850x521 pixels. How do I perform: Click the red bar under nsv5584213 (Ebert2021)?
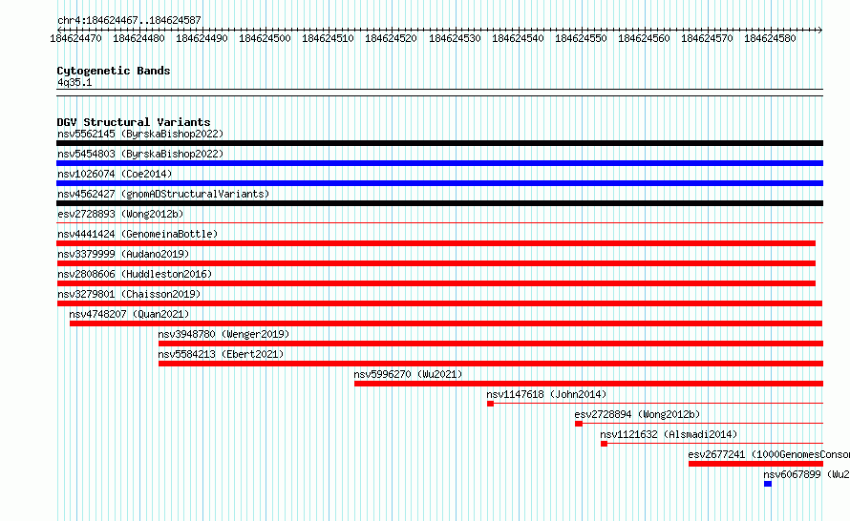491,364
